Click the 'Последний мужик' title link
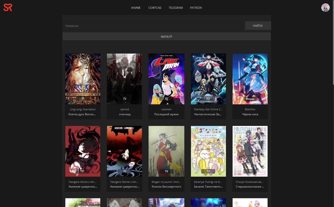The image size is (334, 207). tap(166, 114)
